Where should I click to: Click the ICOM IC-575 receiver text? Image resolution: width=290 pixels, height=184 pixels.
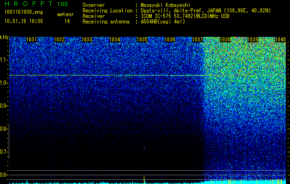[185, 16]
